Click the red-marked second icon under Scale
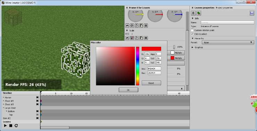The height and width of the screenshot is (131, 257). [x=132, y=38]
